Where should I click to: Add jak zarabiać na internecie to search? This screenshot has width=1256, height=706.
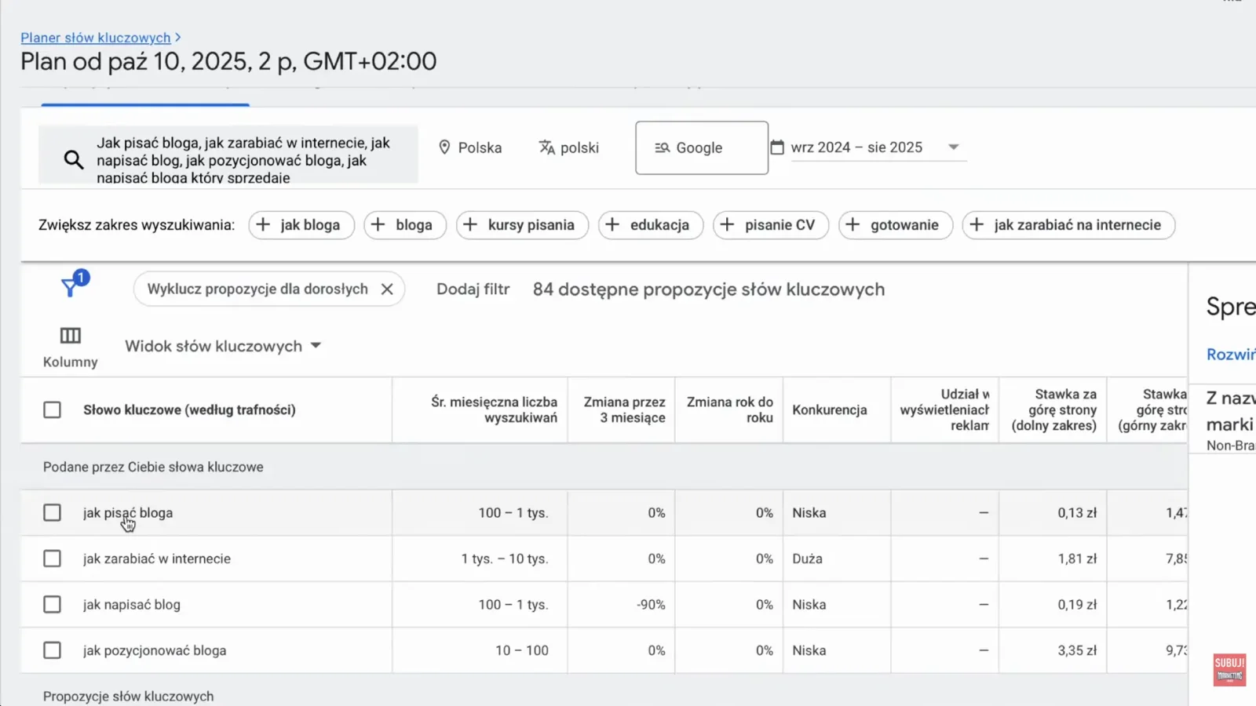[1068, 225]
